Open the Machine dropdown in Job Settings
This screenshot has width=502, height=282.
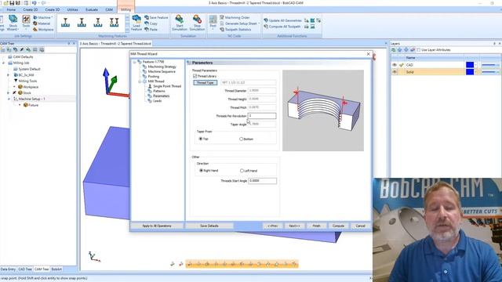click(52, 17)
